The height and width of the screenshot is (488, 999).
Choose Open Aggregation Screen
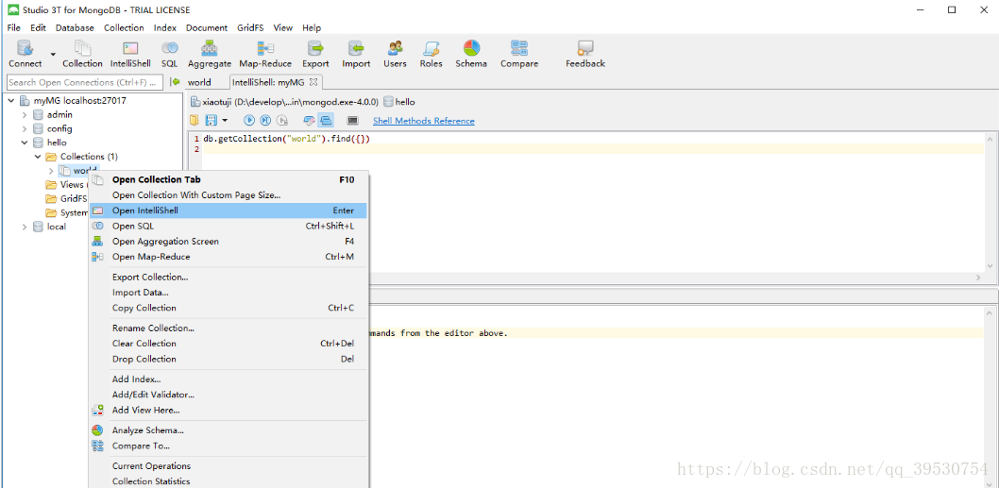click(x=229, y=242)
